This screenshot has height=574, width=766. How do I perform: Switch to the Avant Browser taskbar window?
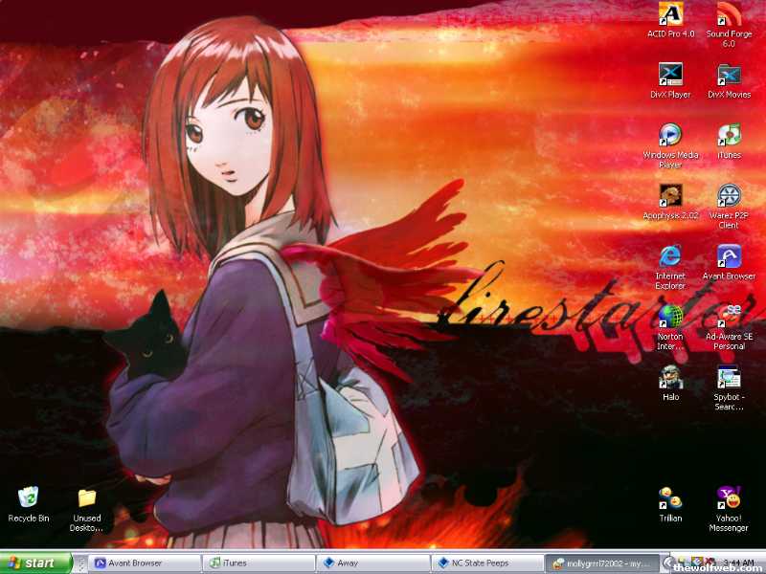coord(146,563)
